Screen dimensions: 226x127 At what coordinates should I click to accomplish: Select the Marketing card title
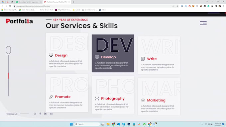point(156,100)
